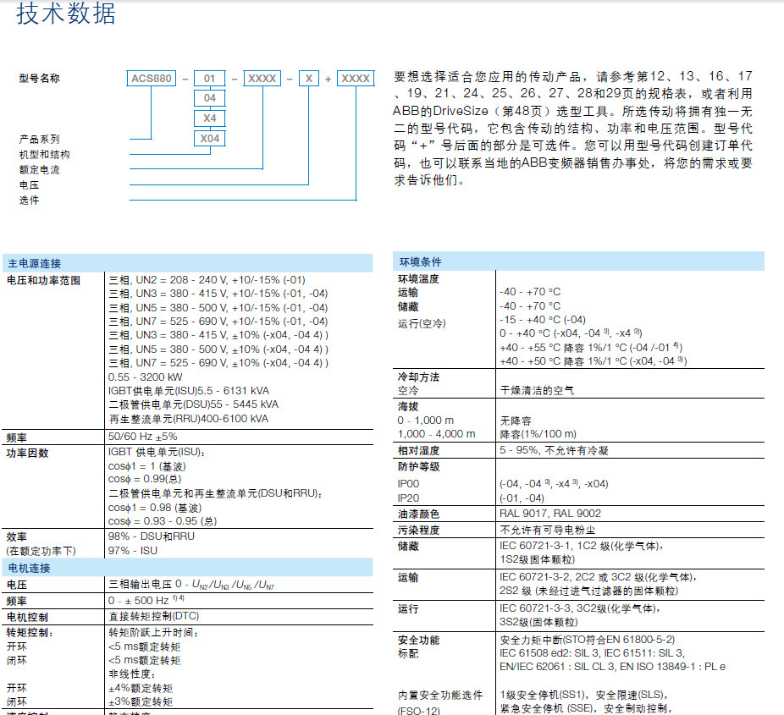Click the 额定电流 legend label
Image resolution: width=784 pixels, height=715 pixels.
coord(40,170)
